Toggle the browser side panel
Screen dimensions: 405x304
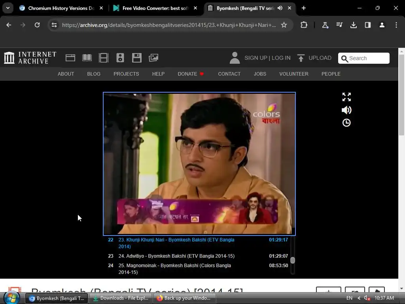(368, 25)
